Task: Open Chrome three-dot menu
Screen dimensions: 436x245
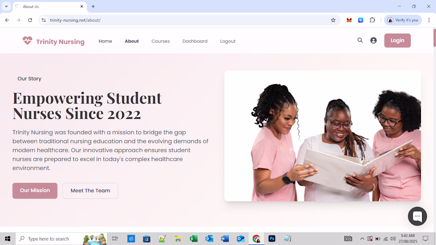Action: (429, 20)
